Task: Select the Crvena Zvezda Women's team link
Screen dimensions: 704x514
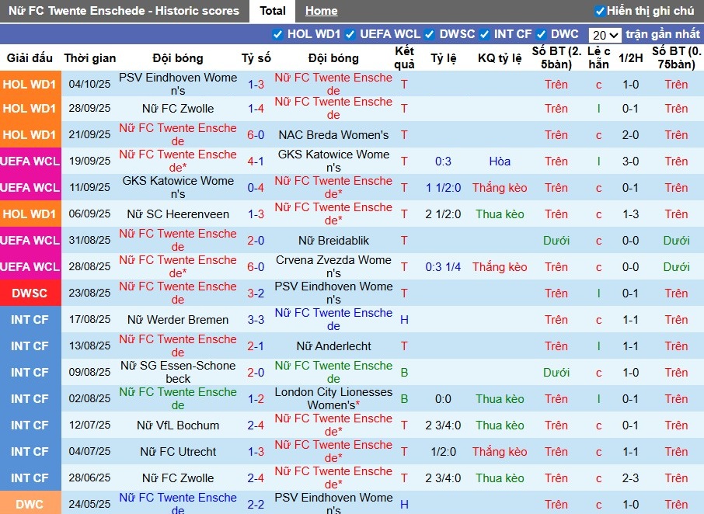Action: coord(333,266)
